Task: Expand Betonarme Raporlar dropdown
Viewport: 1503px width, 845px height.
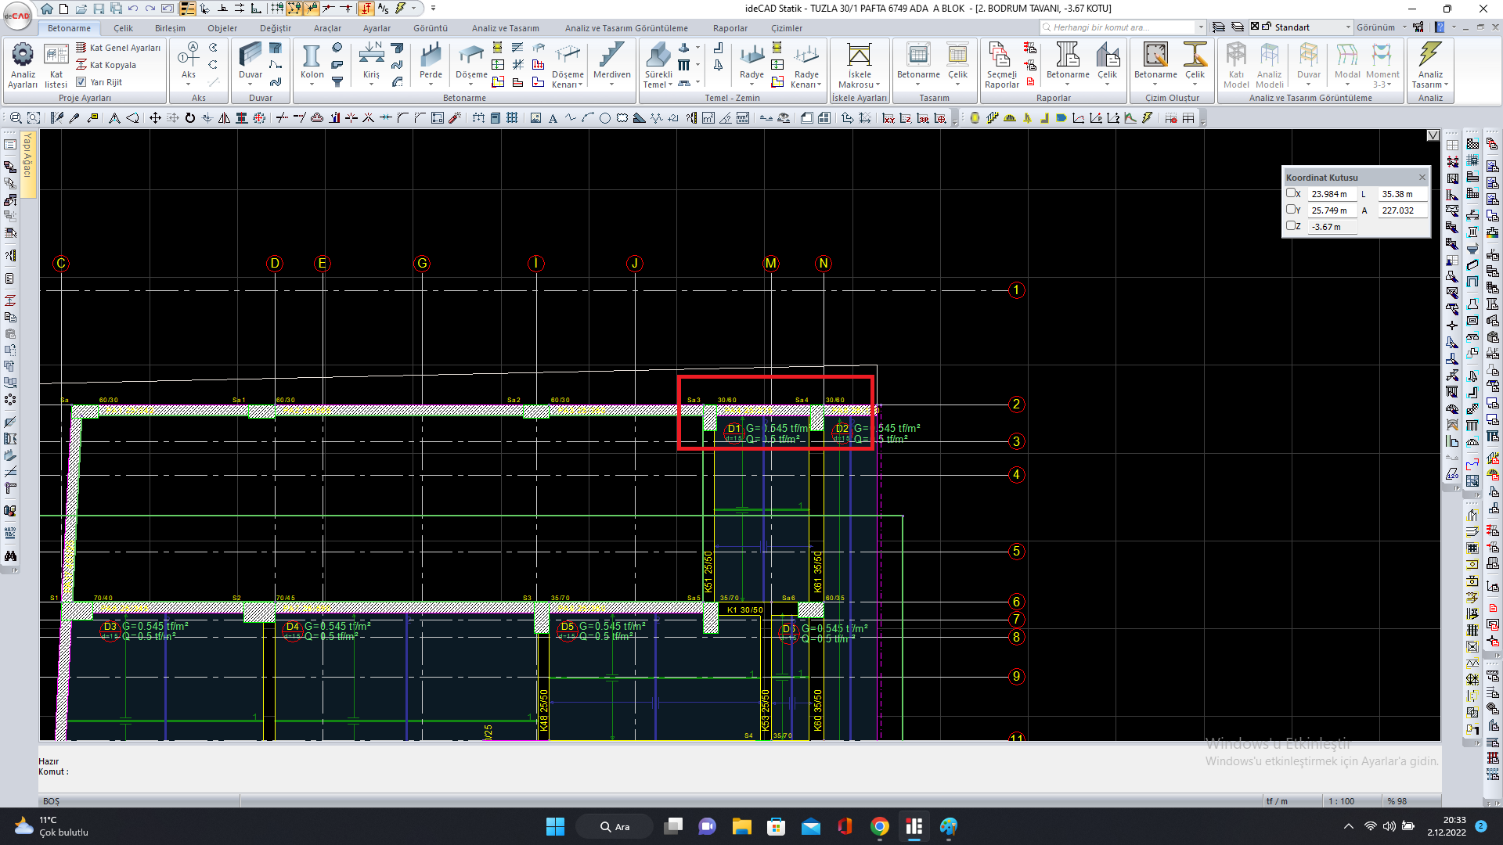Action: 1068,84
